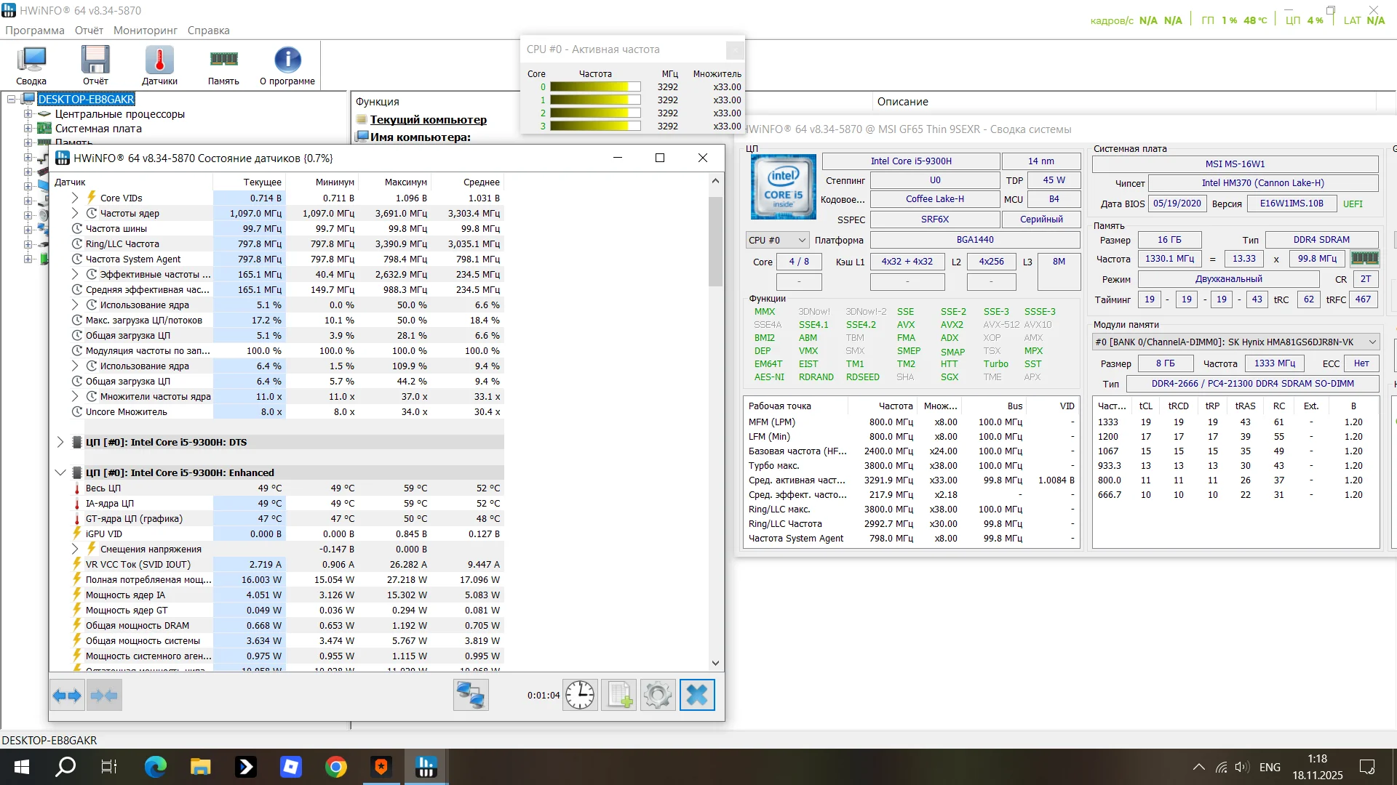This screenshot has height=785, width=1397.
Task: Click the reset clock icon in sensors window
Action: (x=580, y=696)
